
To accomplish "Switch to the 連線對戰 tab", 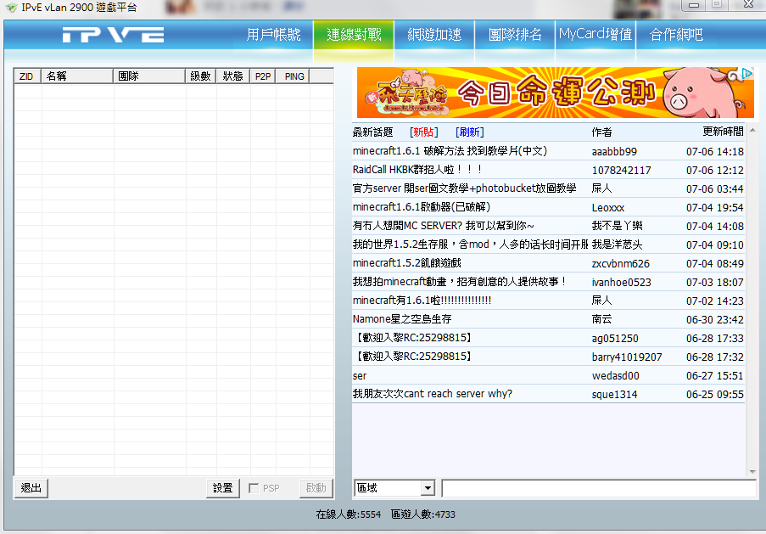I will pos(354,35).
